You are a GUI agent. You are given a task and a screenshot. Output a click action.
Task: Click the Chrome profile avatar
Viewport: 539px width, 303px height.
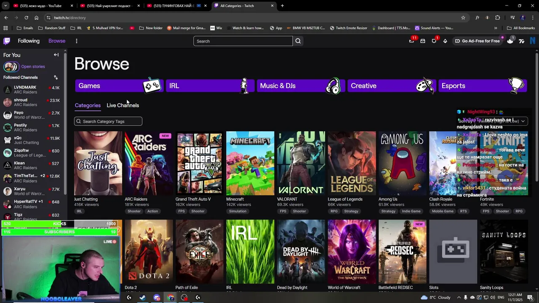point(523,18)
